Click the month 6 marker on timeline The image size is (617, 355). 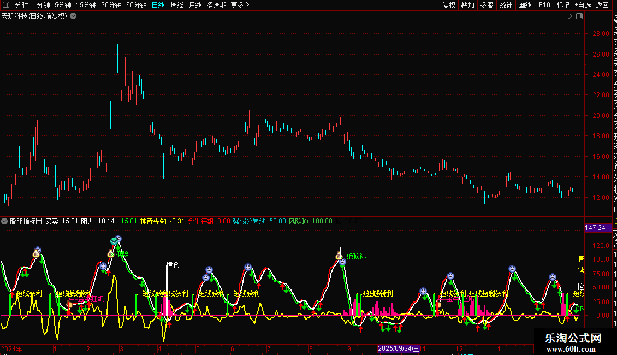click(x=232, y=348)
